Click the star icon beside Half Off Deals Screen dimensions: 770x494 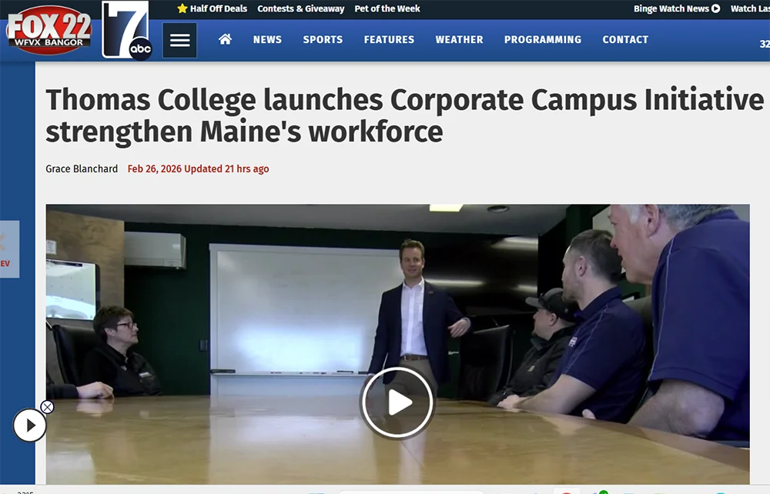tap(182, 8)
